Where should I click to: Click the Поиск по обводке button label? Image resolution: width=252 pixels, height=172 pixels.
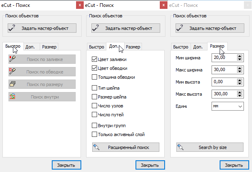44,72
